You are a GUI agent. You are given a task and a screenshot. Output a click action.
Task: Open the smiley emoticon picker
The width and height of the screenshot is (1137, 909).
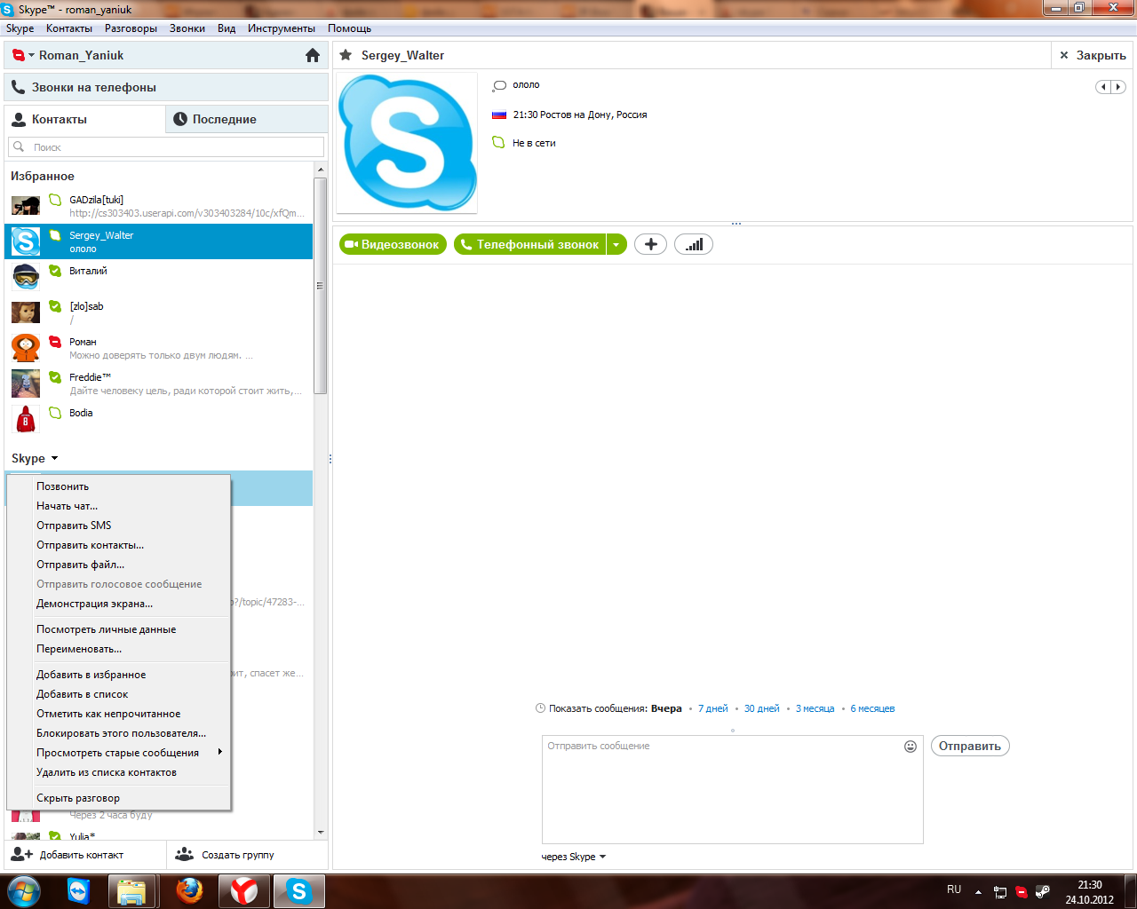pyautogui.click(x=910, y=747)
